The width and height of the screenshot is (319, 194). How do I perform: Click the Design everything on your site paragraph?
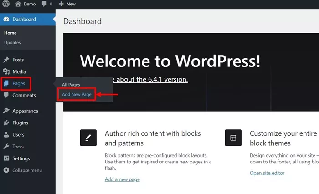pyautogui.click(x=284, y=158)
